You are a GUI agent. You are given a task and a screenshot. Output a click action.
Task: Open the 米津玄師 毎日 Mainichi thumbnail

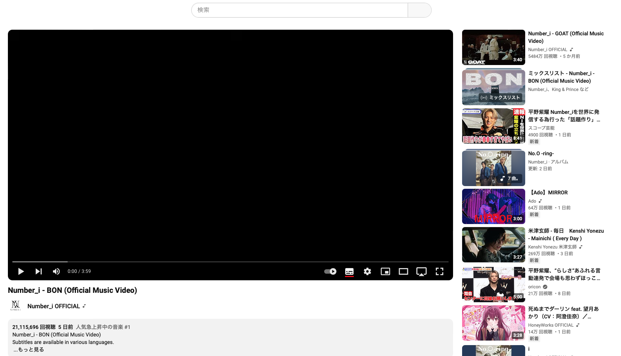(494, 245)
